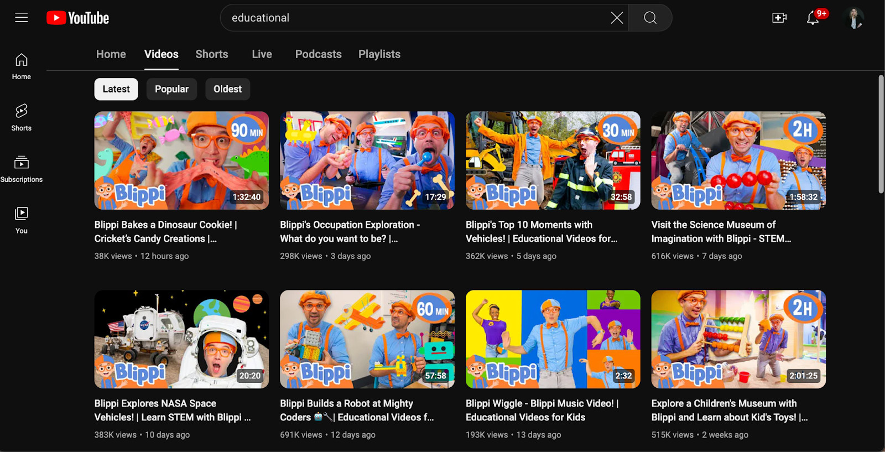Screen dimensions: 885x452
Task: Click title Visit the Science Museum of Imagination
Action: coord(721,232)
